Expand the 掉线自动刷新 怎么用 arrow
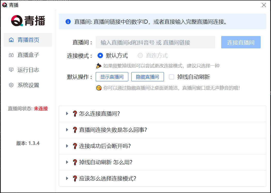Image resolution: width=271 pixels, height=193 pixels. click(67, 162)
